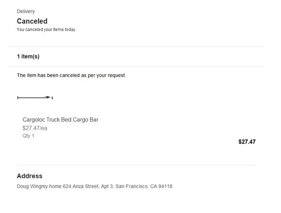Click the 'You canceled your items today' message
This screenshot has width=281, height=213.
tap(47, 30)
